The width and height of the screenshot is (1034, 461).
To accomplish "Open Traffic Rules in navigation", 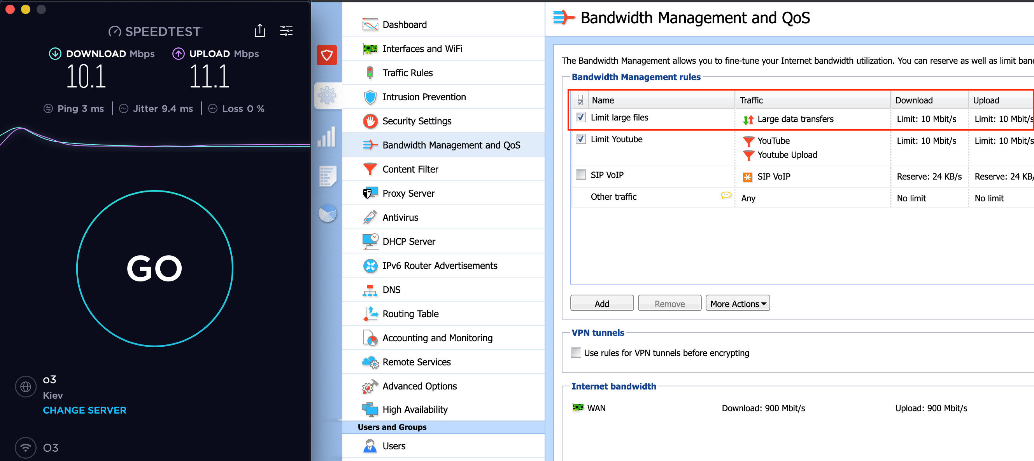I will [x=407, y=73].
